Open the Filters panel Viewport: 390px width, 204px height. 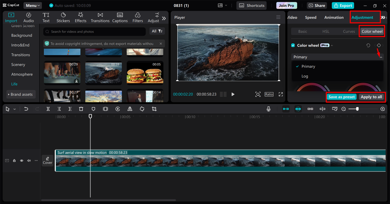tap(137, 18)
